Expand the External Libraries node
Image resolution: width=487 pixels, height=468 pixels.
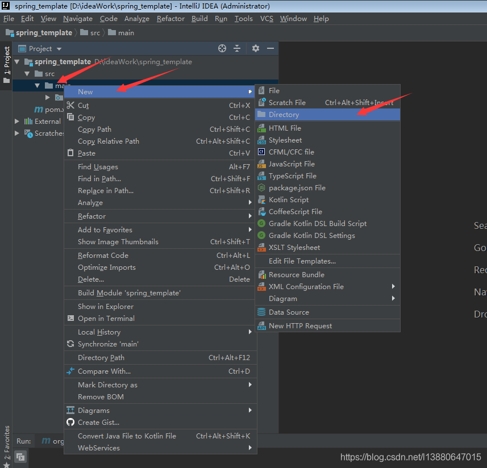[17, 121]
